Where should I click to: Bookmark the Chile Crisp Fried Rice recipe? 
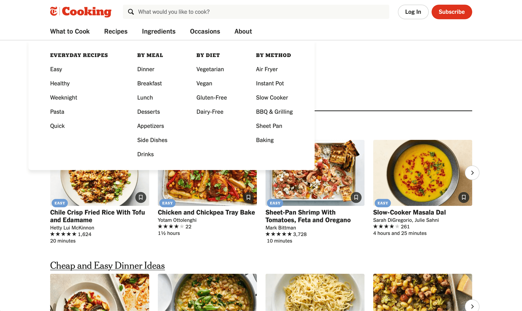tap(141, 197)
